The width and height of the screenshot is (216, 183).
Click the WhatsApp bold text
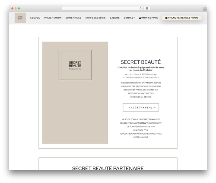click(x=143, y=123)
